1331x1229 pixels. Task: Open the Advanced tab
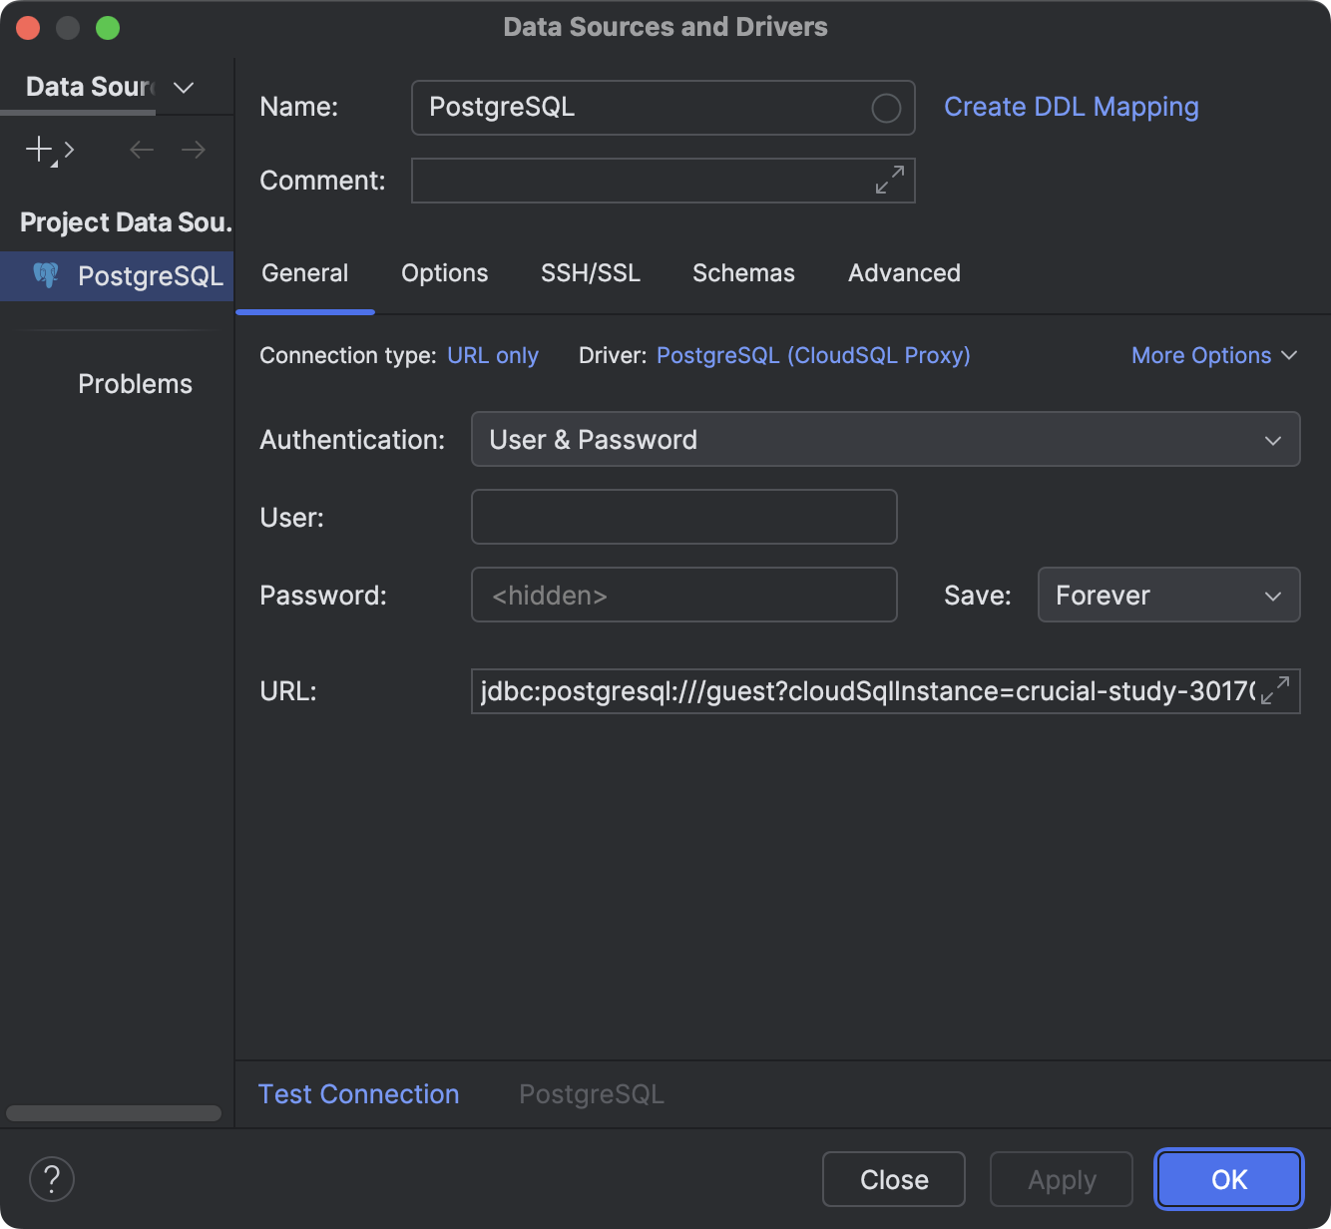[903, 273]
